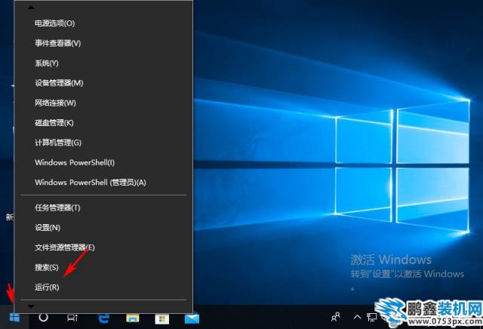Open People icon in system tray
The image size is (483, 329).
336,317
